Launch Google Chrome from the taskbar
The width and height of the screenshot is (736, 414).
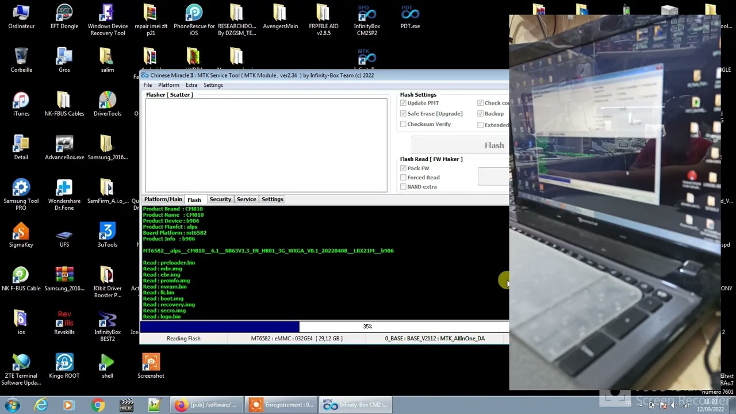98,405
